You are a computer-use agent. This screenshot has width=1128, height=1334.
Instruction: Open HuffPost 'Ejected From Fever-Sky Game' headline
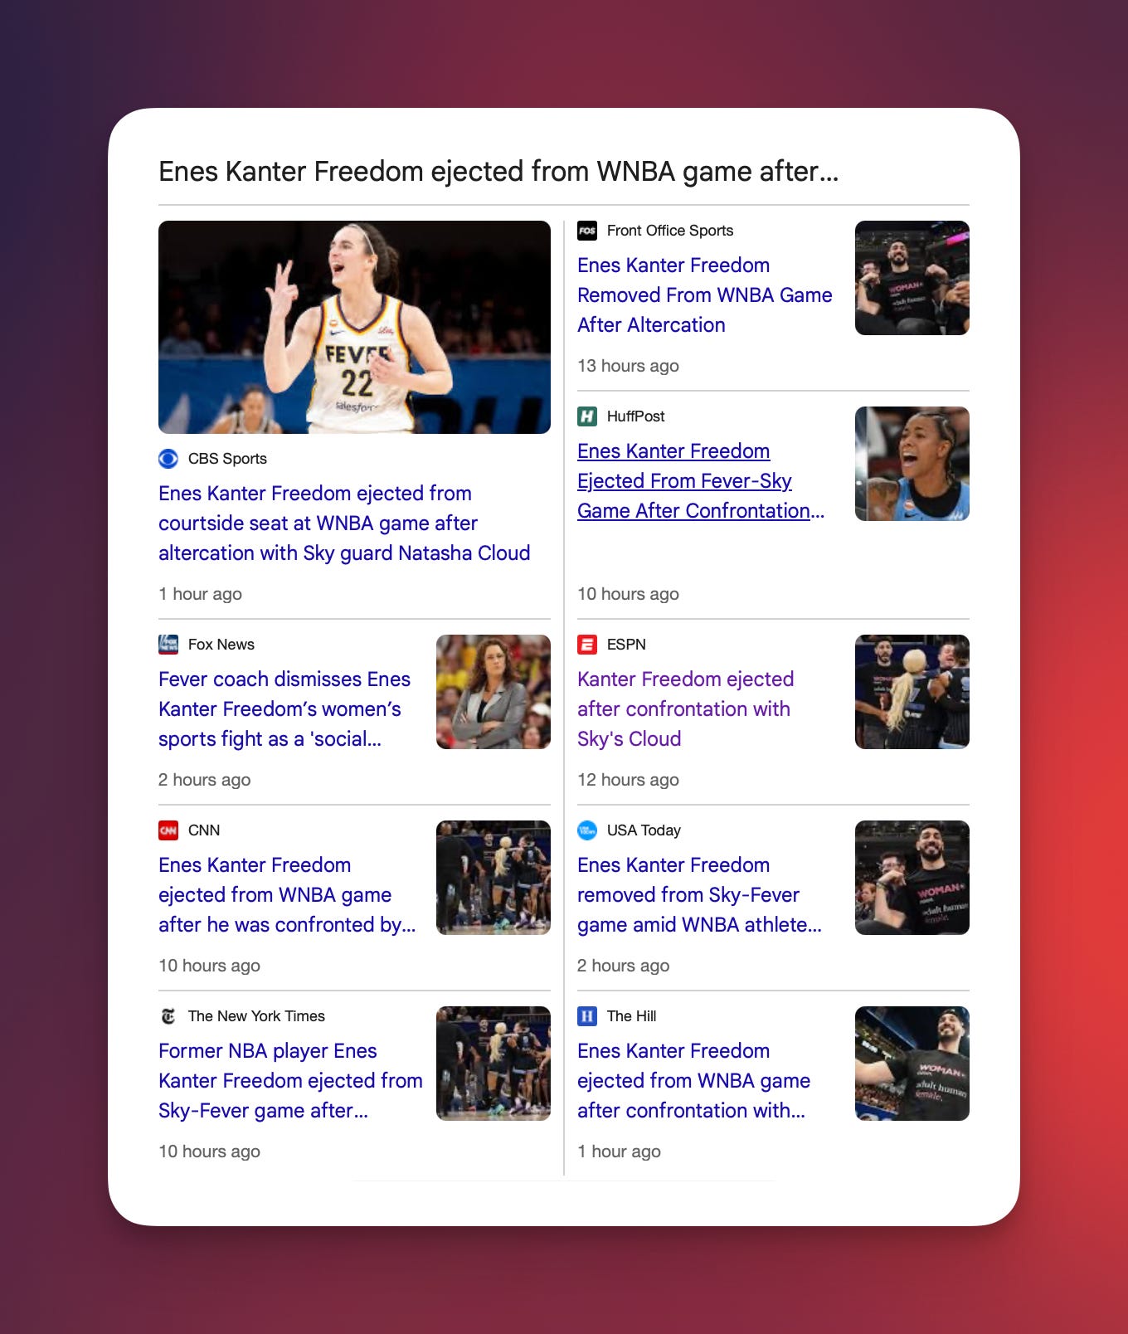pyautogui.click(x=701, y=481)
